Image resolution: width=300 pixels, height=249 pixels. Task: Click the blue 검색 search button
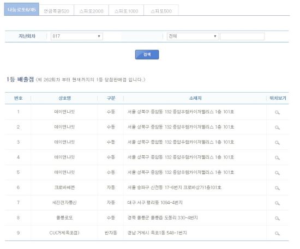(x=147, y=54)
